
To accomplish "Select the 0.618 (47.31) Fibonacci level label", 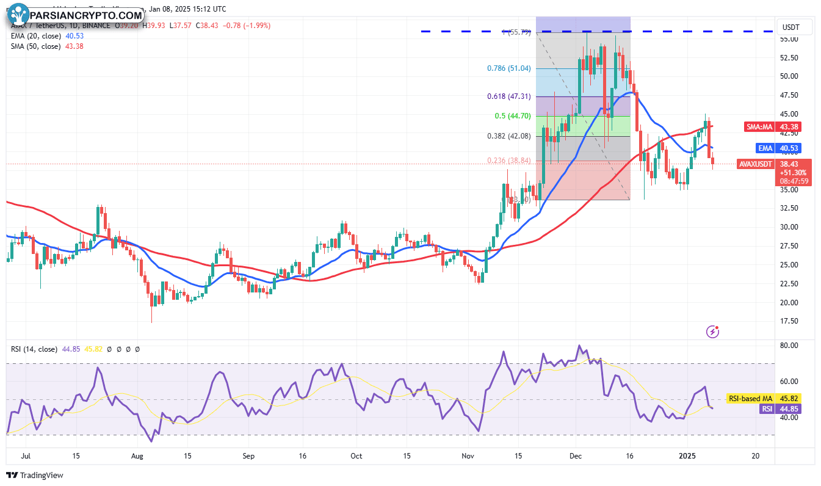I will [509, 96].
